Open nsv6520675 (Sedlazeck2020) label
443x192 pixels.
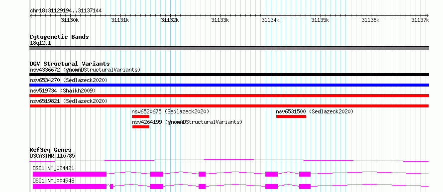tap(171, 111)
